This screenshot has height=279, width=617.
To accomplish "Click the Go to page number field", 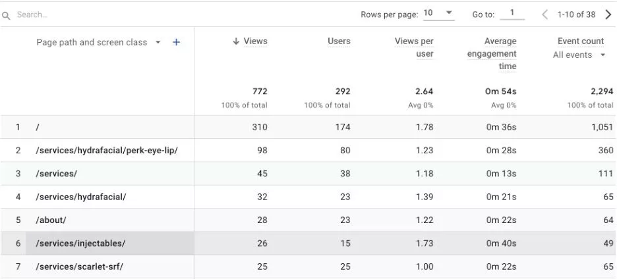I will click(x=512, y=13).
